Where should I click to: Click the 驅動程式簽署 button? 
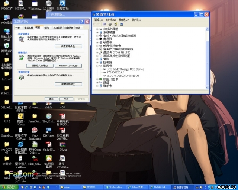[x=40, y=66]
